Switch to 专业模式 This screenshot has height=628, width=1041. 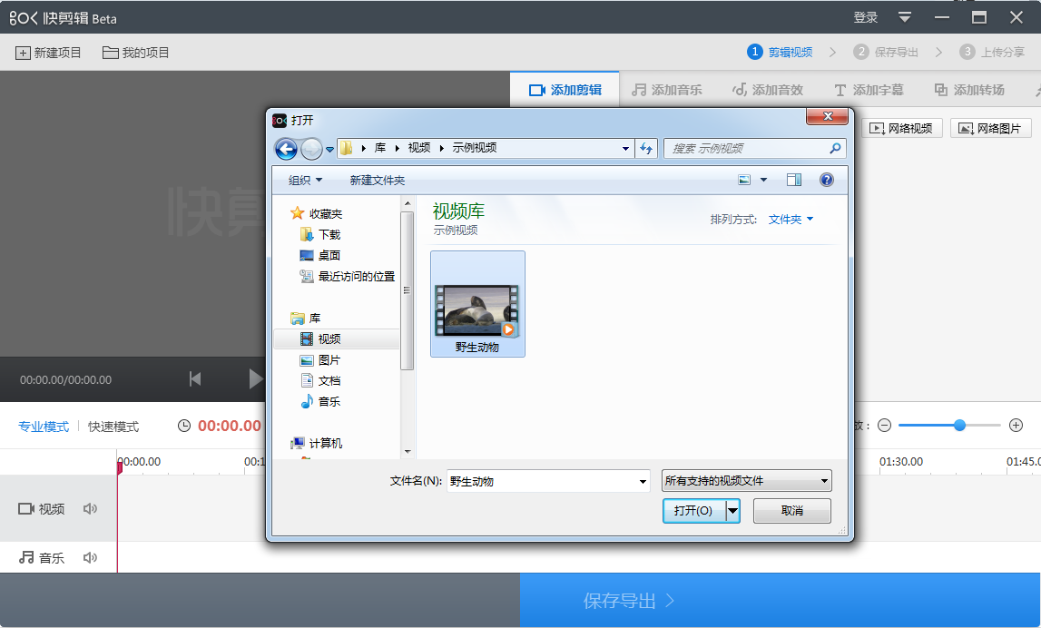[44, 427]
